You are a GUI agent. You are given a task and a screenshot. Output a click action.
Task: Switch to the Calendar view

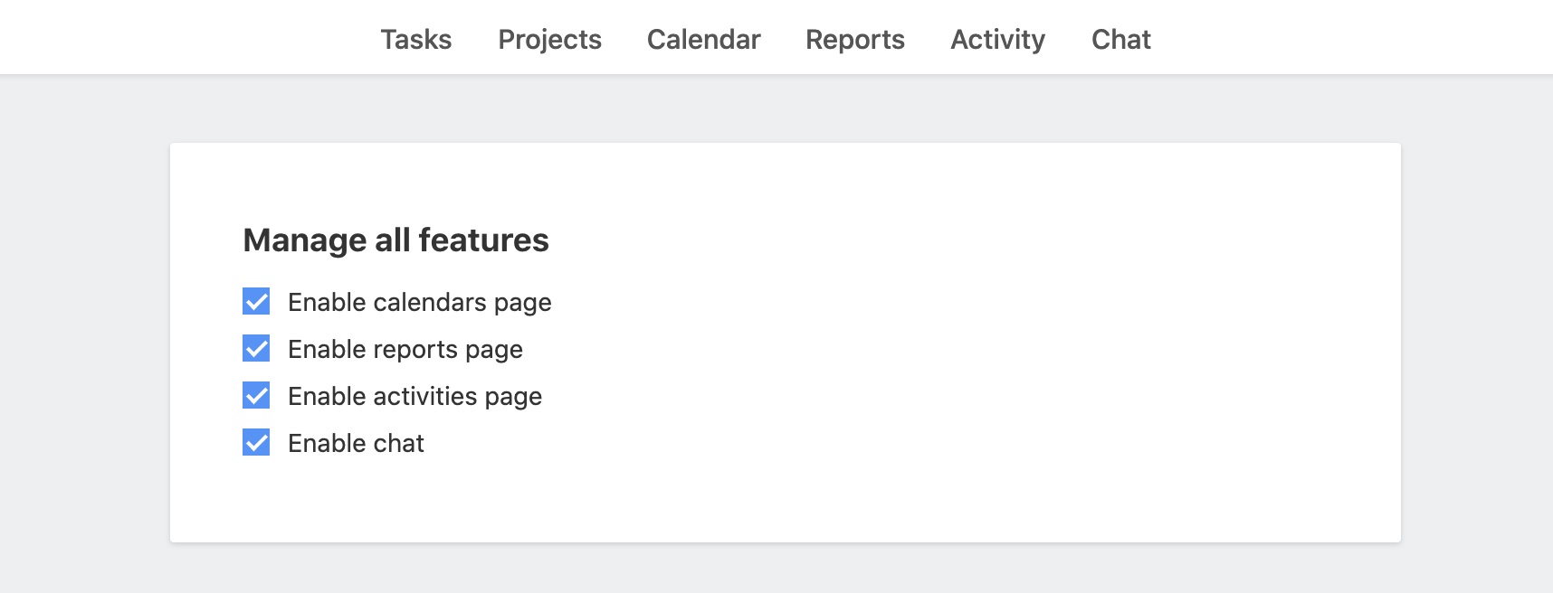(703, 39)
